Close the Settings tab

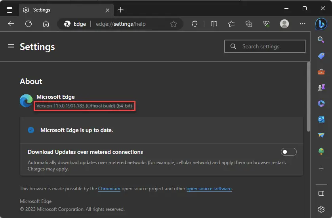pyautogui.click(x=107, y=10)
